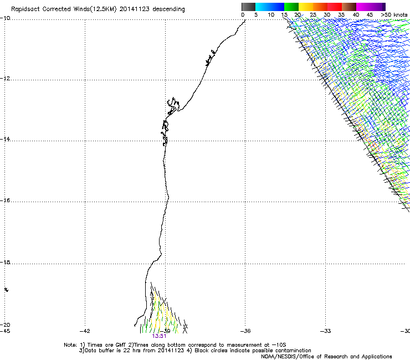Click the dark purple >50 knots swatch
This screenshot has height=360, width=410.
point(384,7)
